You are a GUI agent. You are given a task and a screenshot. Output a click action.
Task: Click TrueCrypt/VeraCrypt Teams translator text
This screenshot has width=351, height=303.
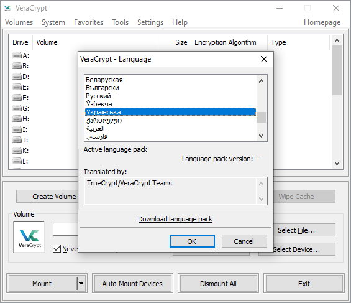click(x=129, y=183)
